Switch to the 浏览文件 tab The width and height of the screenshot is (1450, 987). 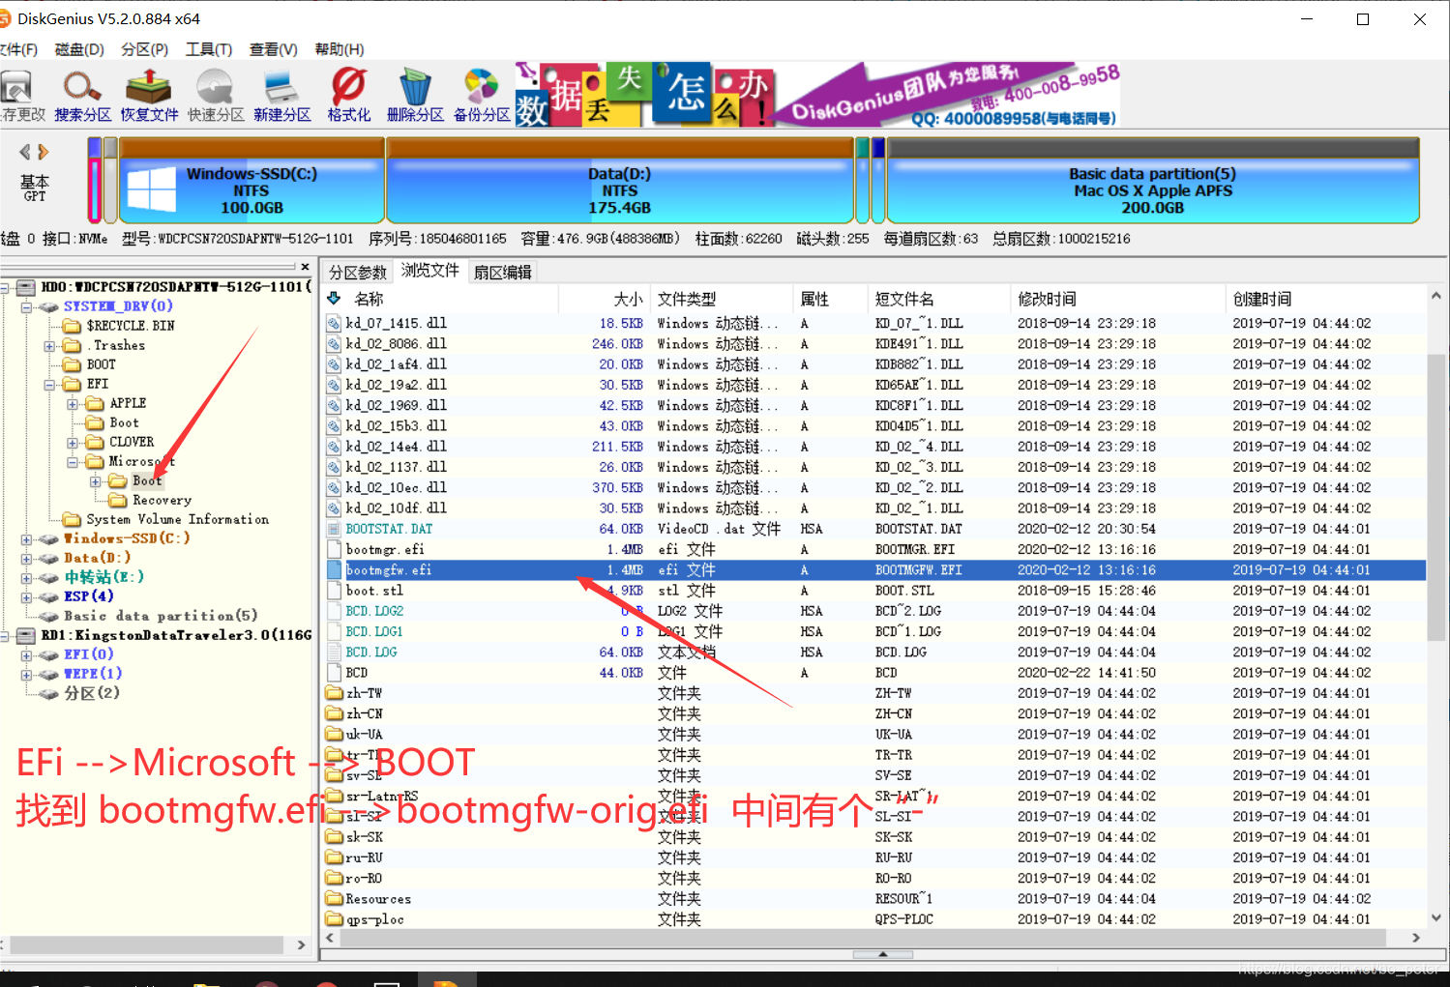click(430, 271)
